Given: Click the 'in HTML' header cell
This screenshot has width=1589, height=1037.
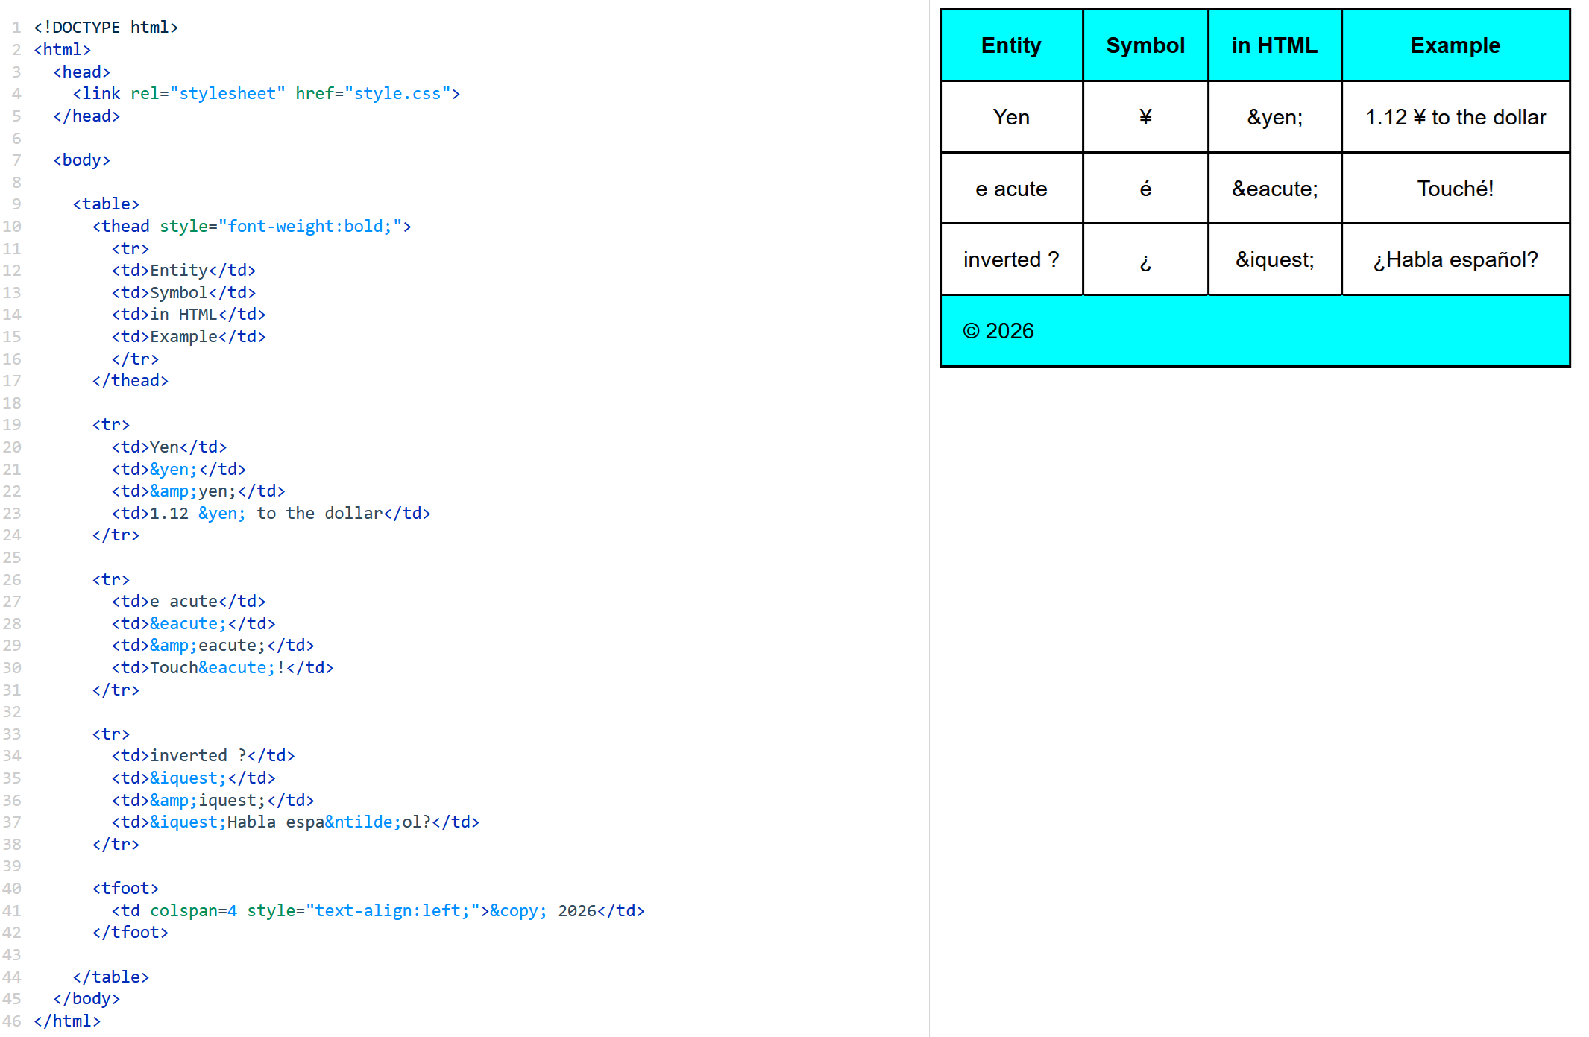Looking at the screenshot, I should point(1274,45).
